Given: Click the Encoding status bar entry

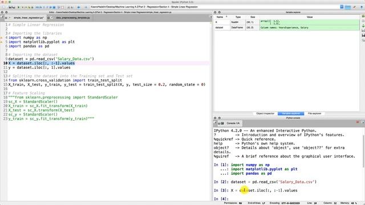Looking at the screenshot, I should pyautogui.click(x=285, y=203).
